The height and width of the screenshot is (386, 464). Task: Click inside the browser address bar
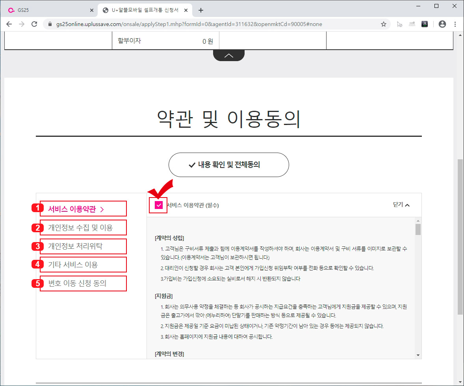pyautogui.click(x=197, y=24)
